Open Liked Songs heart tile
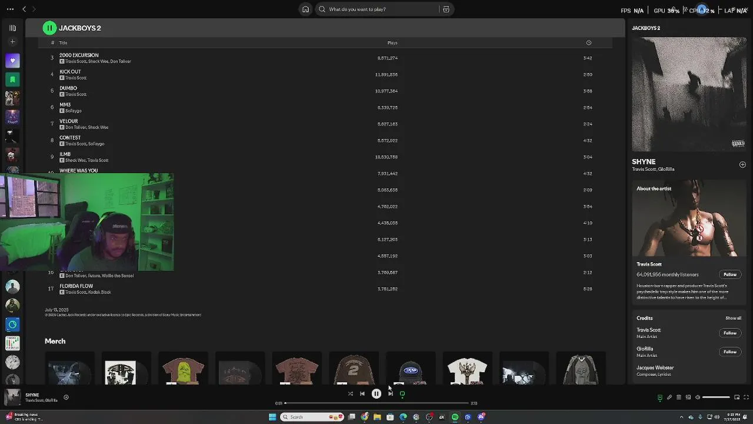The height and width of the screenshot is (424, 753). coord(12,61)
